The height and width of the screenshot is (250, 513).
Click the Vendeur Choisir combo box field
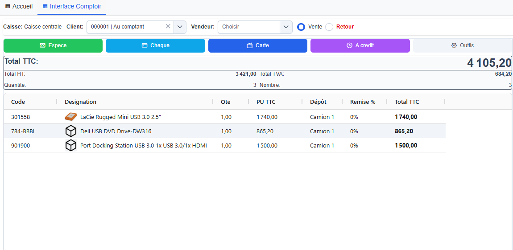point(249,27)
